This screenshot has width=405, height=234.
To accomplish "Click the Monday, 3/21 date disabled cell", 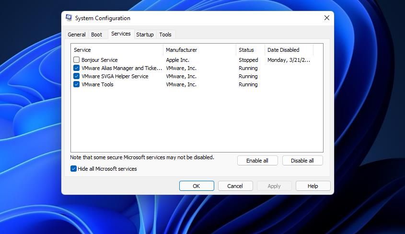I will 289,60.
